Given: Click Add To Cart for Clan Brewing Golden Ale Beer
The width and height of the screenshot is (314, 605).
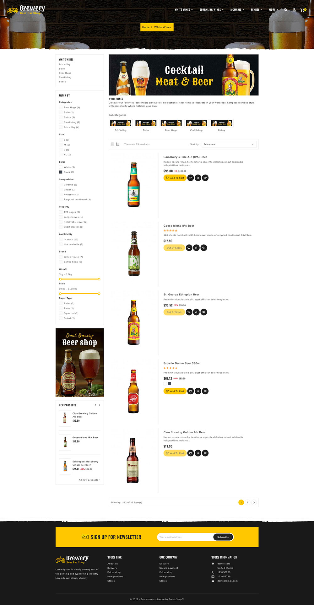Looking at the screenshot, I should click(175, 453).
